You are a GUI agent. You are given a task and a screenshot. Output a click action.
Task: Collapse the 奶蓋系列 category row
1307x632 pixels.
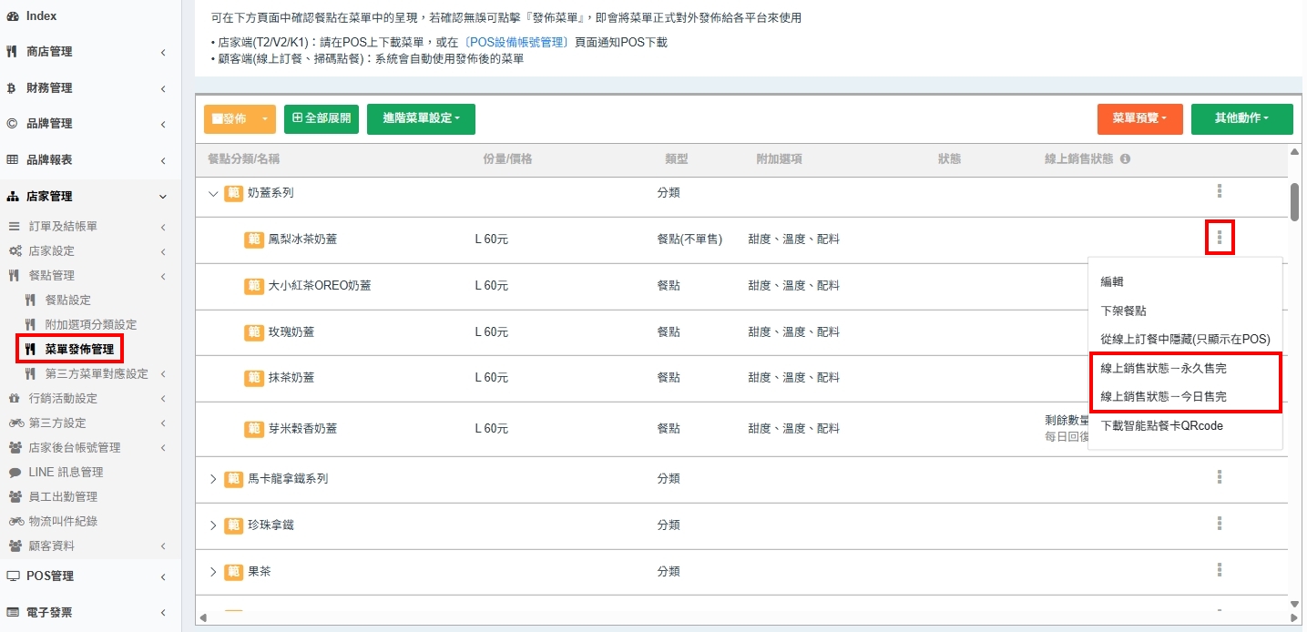click(x=214, y=193)
